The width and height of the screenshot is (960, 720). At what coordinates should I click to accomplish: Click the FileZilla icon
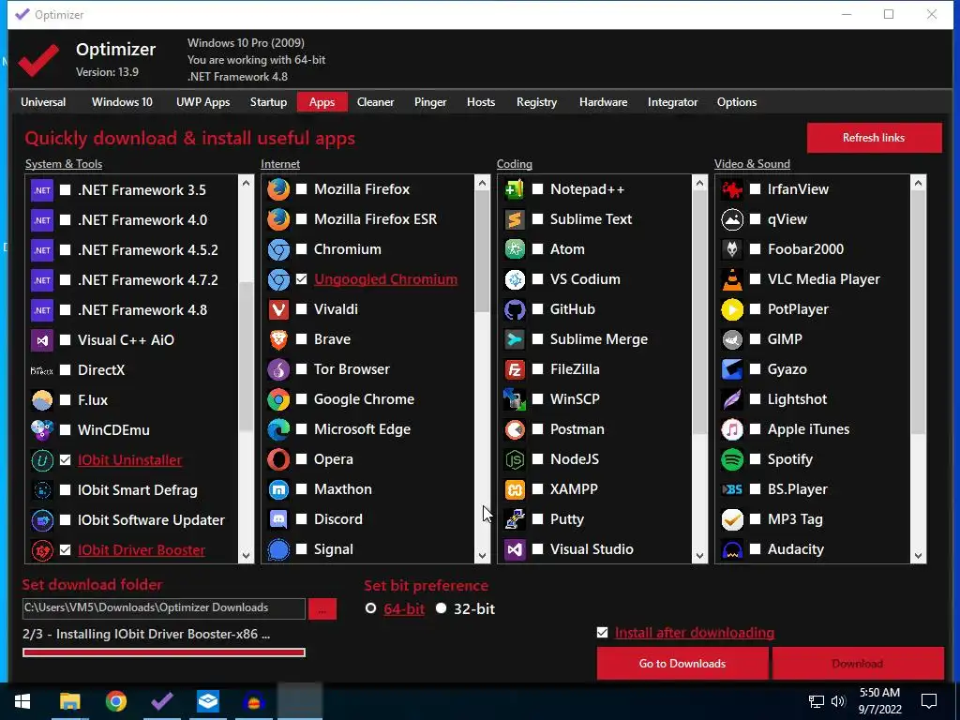[515, 369]
